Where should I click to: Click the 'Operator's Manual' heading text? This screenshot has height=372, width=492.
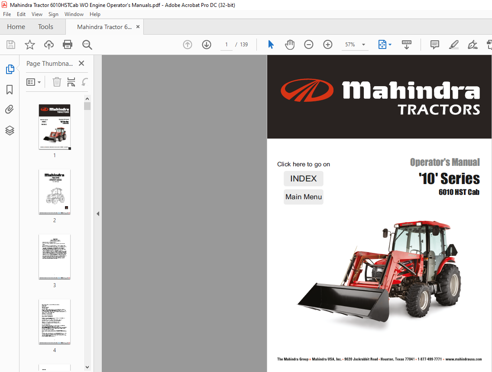pos(445,162)
